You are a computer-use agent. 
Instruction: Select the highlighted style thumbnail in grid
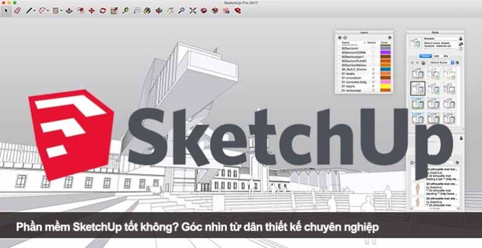(x=418, y=88)
